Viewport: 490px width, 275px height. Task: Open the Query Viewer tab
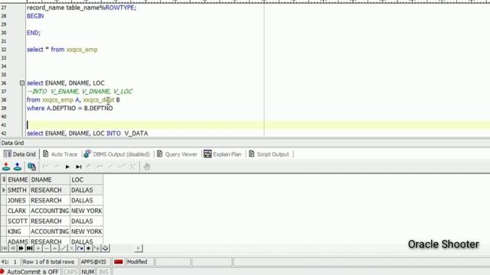(177, 154)
